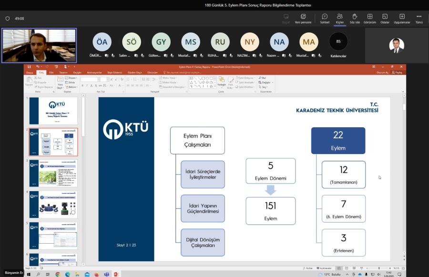Viewport: 429px width, 277px height.
Task: Start slideshow from quick access toolbar
Action: pyautogui.click(x=56, y=67)
